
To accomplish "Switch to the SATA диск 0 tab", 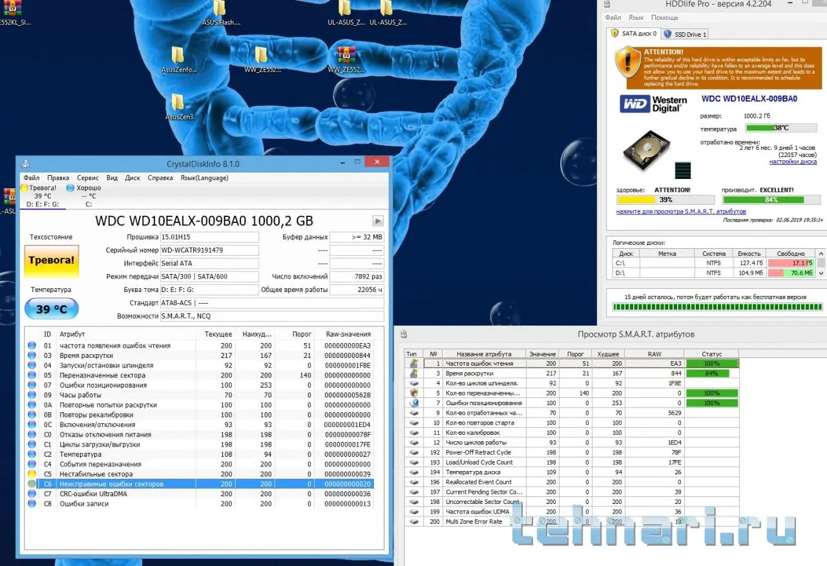I will tap(633, 34).
